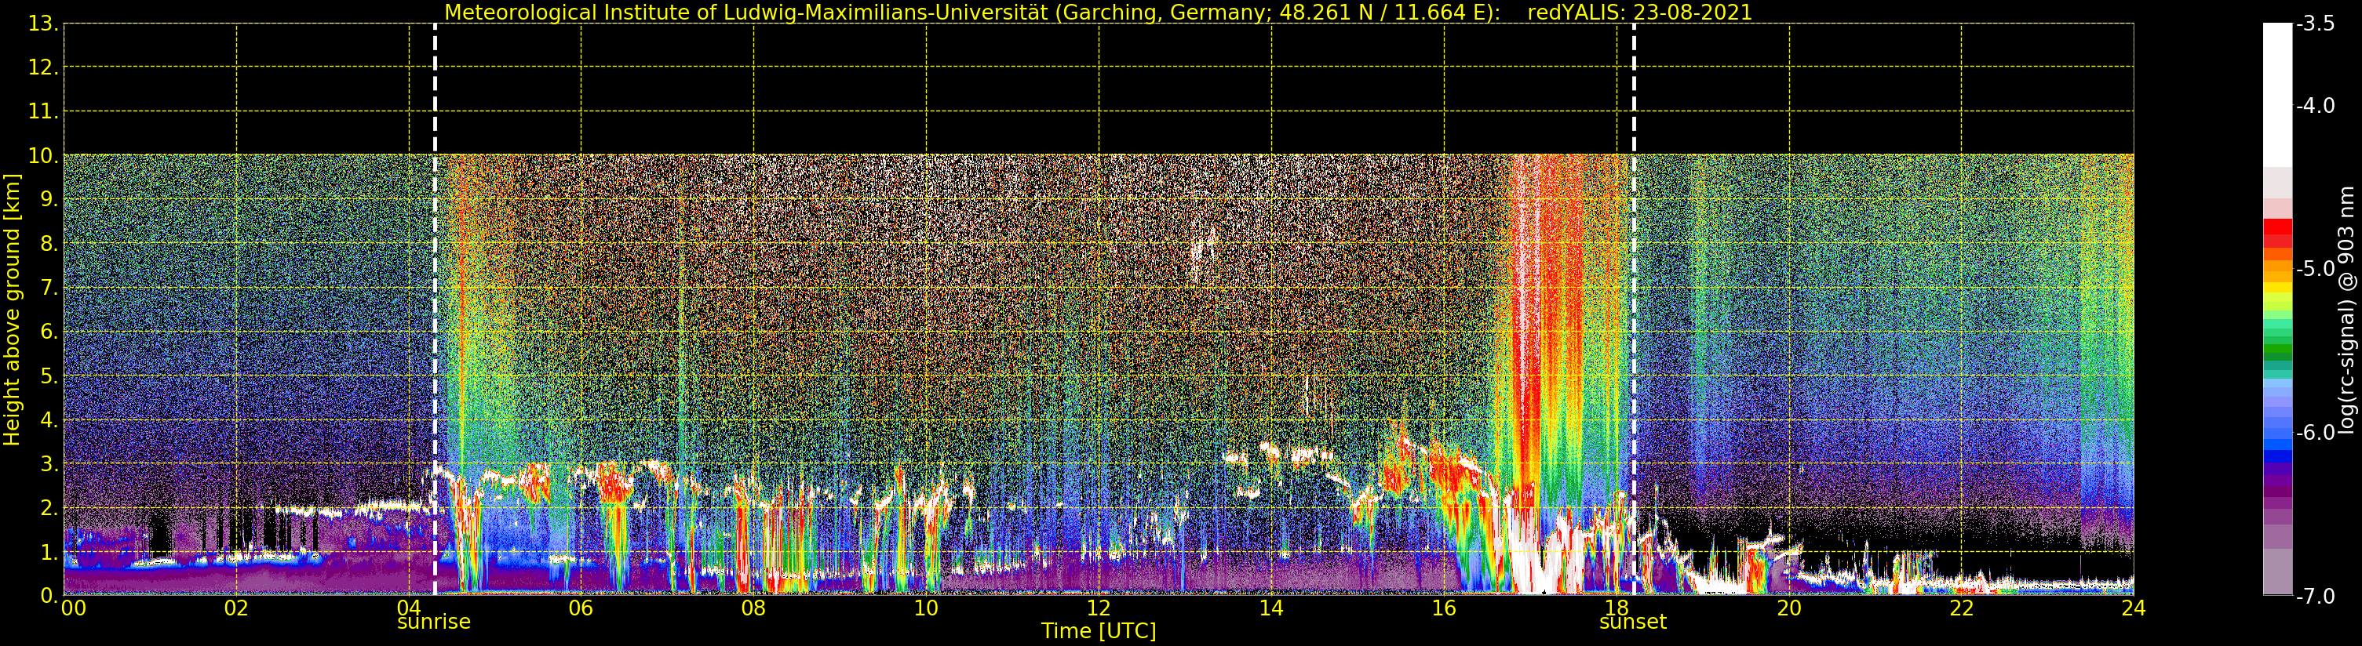Click the height tick label '1.'
The image size is (2362, 646).
click(49, 552)
